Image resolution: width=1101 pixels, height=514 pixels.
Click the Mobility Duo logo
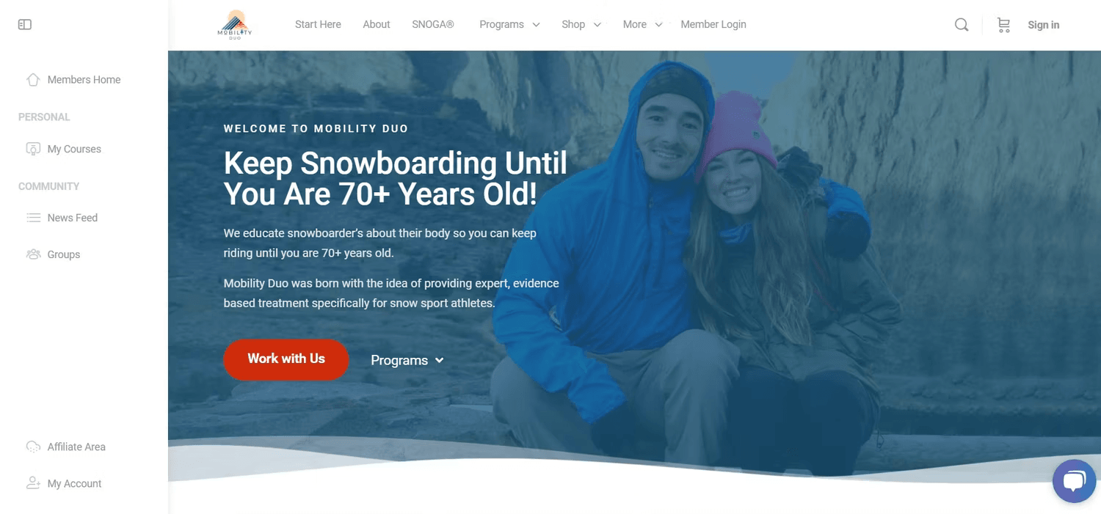(x=235, y=25)
